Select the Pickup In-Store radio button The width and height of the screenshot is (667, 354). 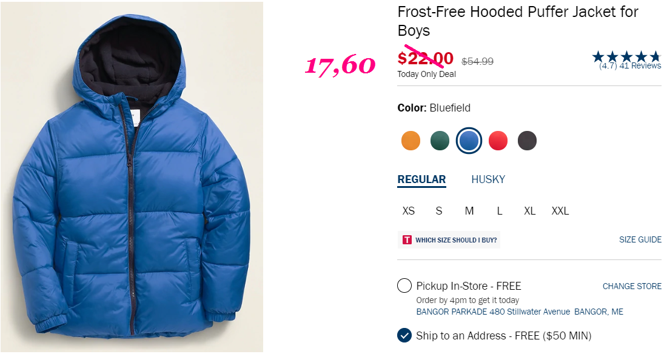click(x=404, y=286)
